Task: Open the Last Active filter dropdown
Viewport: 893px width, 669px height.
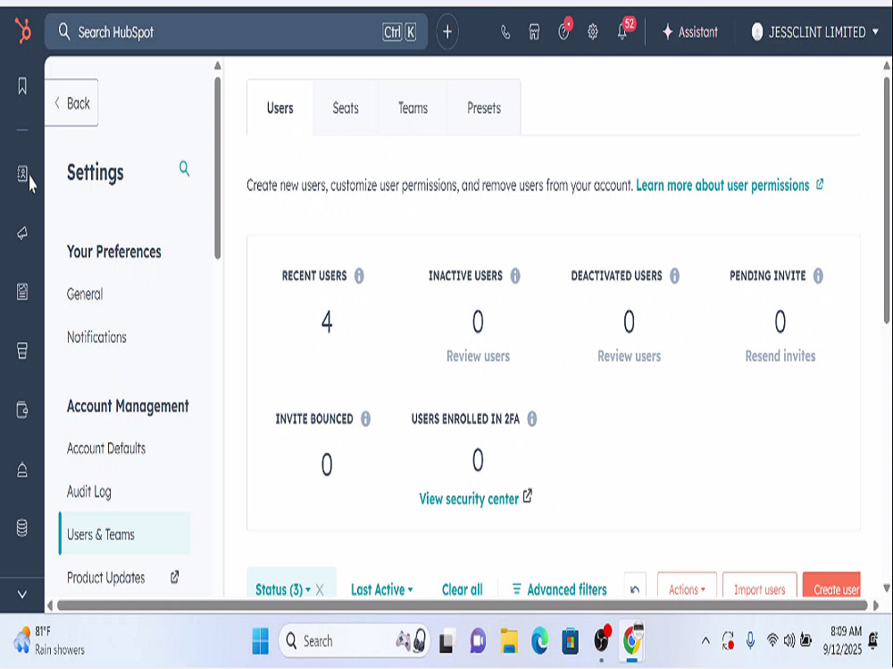Action: [x=381, y=590]
